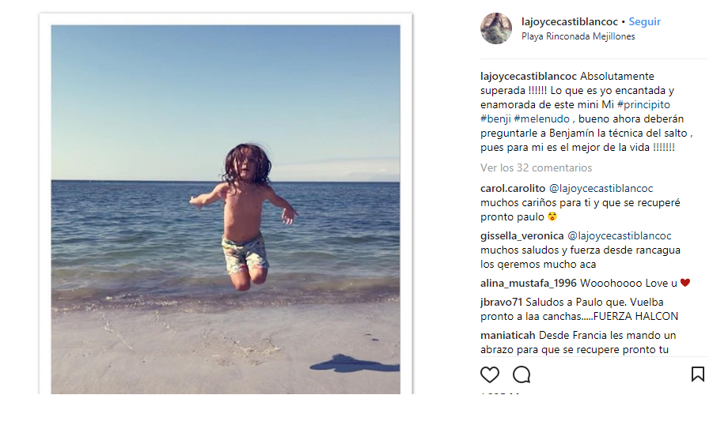Open Playa Rinconada Mejillones location

pos(578,36)
